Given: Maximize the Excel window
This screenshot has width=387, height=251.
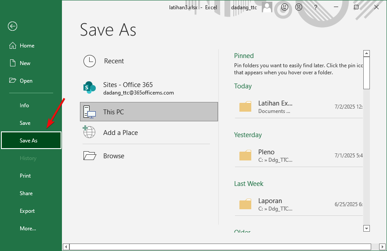Looking at the screenshot, I should tap(356, 7).
